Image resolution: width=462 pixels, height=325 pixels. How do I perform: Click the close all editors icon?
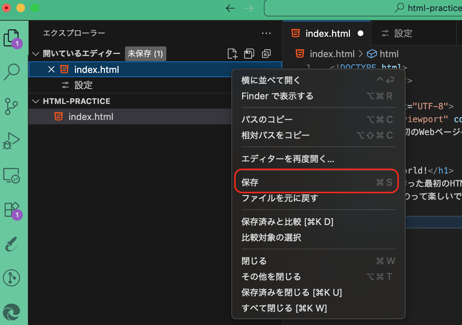click(265, 54)
